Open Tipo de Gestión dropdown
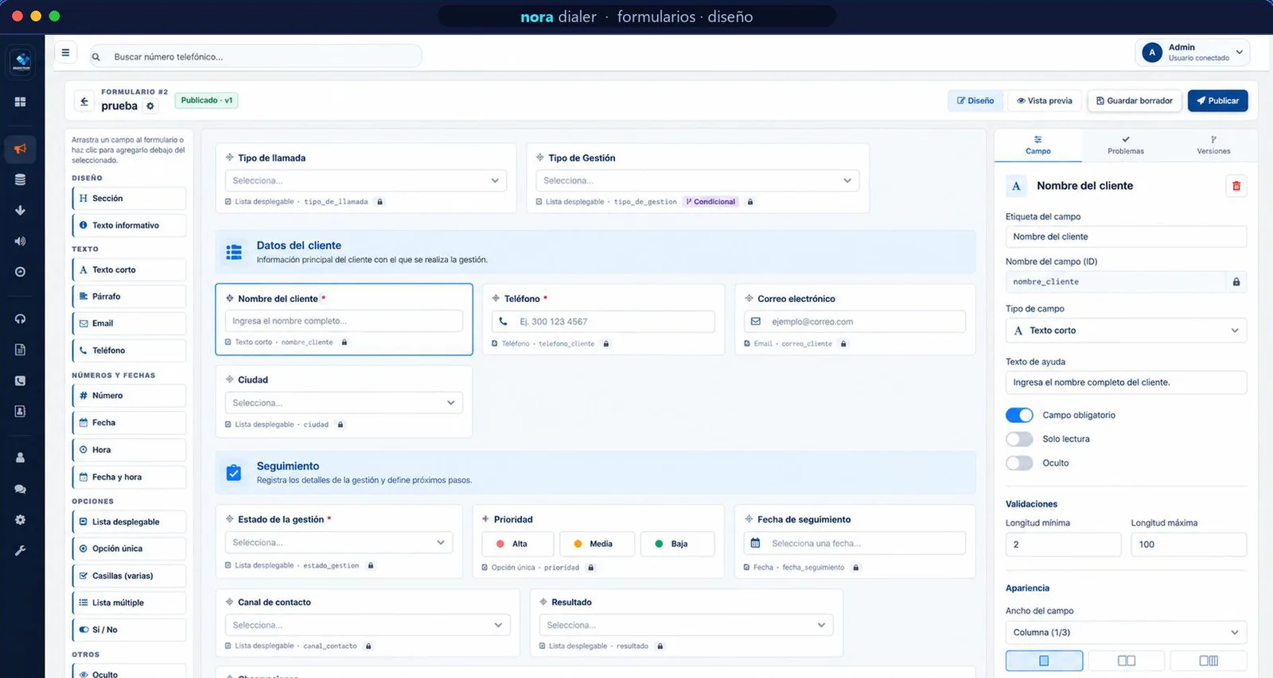The height and width of the screenshot is (678, 1273). (x=698, y=180)
